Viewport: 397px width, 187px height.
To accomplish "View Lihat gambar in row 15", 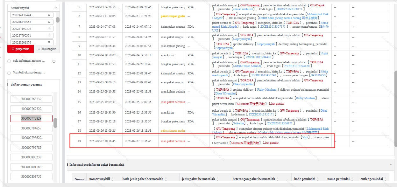I will click(277, 104).
